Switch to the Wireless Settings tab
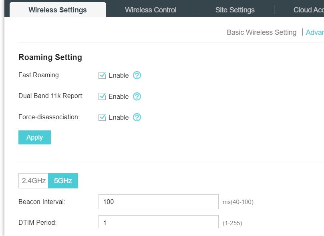 click(58, 10)
